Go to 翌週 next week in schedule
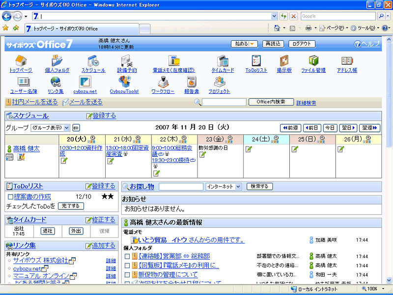 click(370, 128)
